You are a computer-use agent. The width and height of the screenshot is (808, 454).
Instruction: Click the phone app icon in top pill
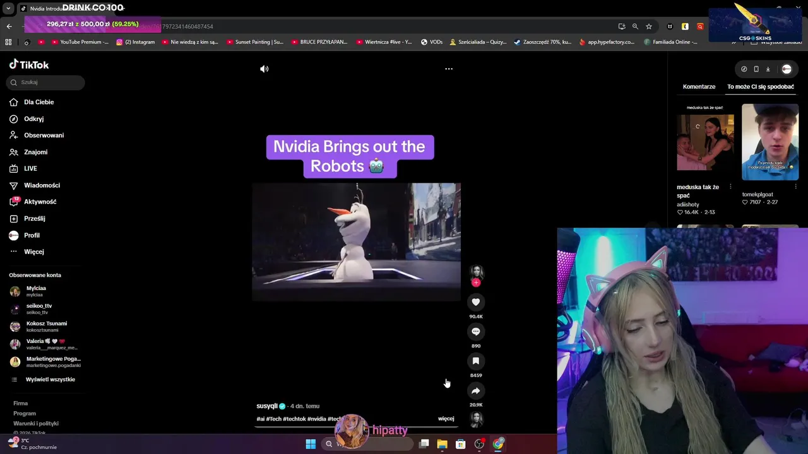(756, 69)
